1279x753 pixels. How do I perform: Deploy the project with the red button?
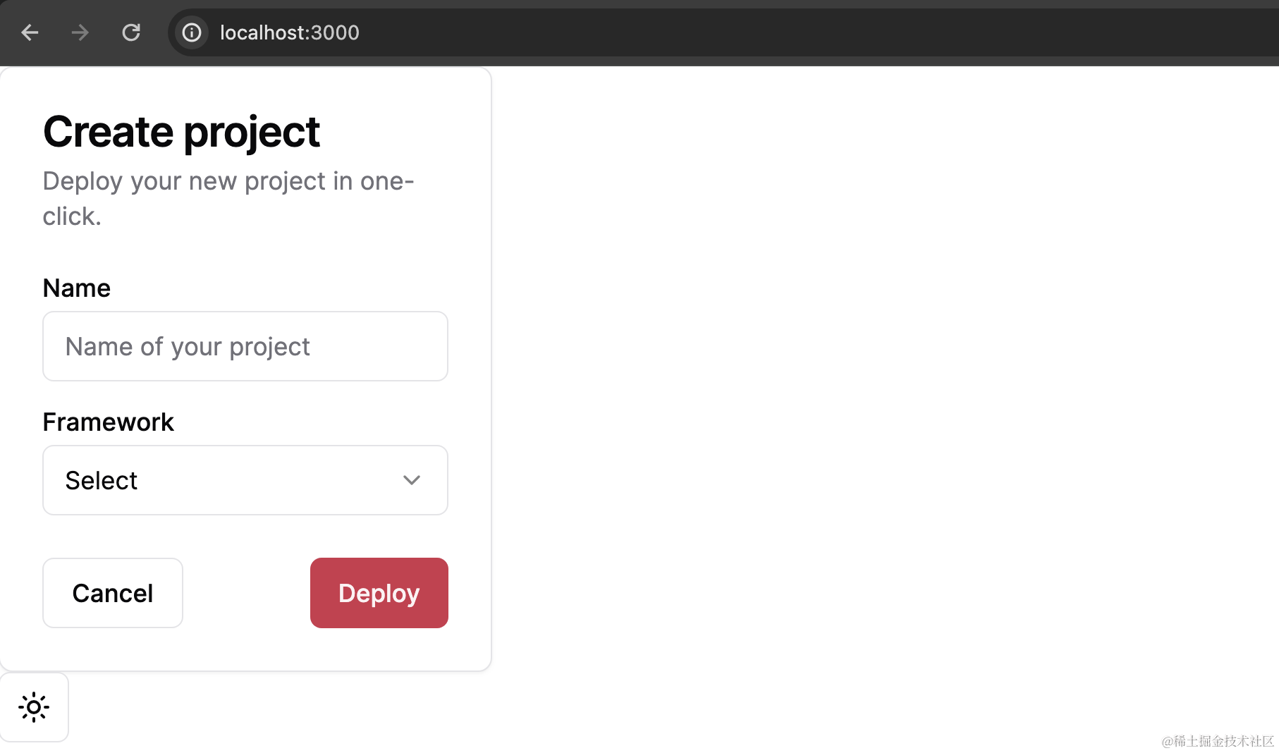(x=379, y=593)
